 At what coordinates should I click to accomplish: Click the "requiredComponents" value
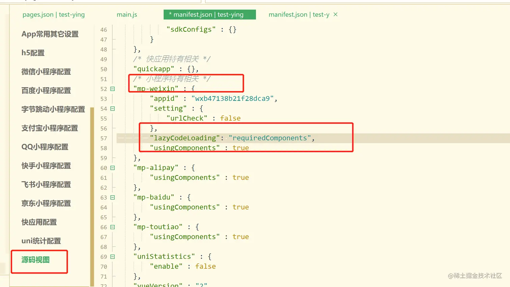(270, 138)
